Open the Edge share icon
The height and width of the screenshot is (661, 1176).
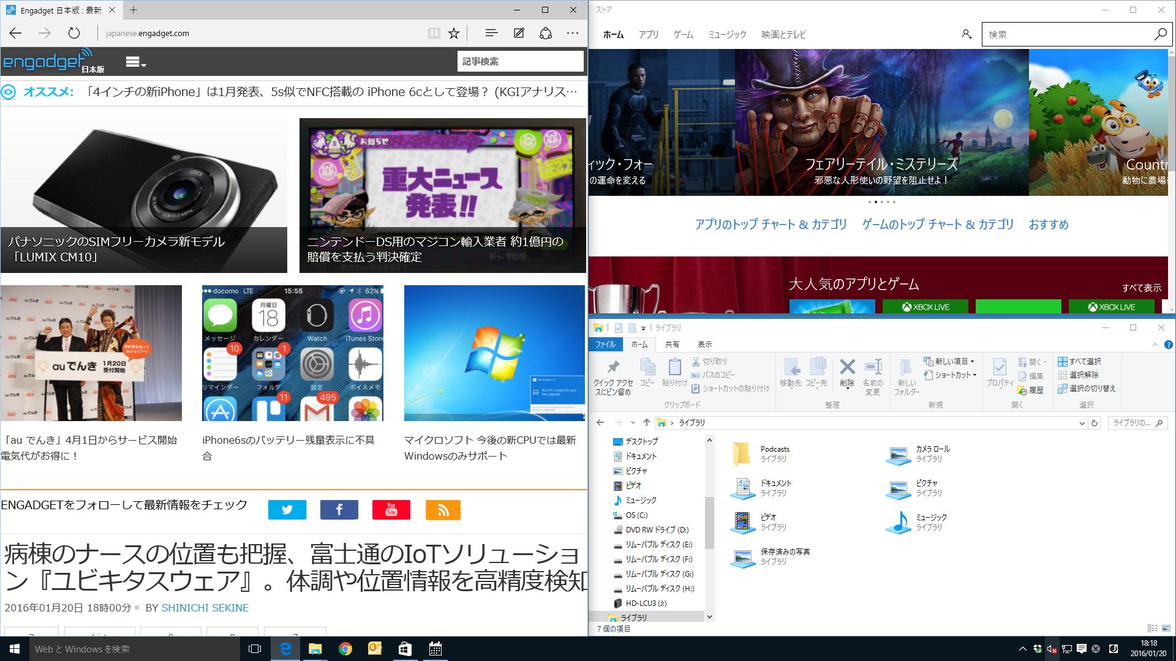pyautogui.click(x=546, y=33)
